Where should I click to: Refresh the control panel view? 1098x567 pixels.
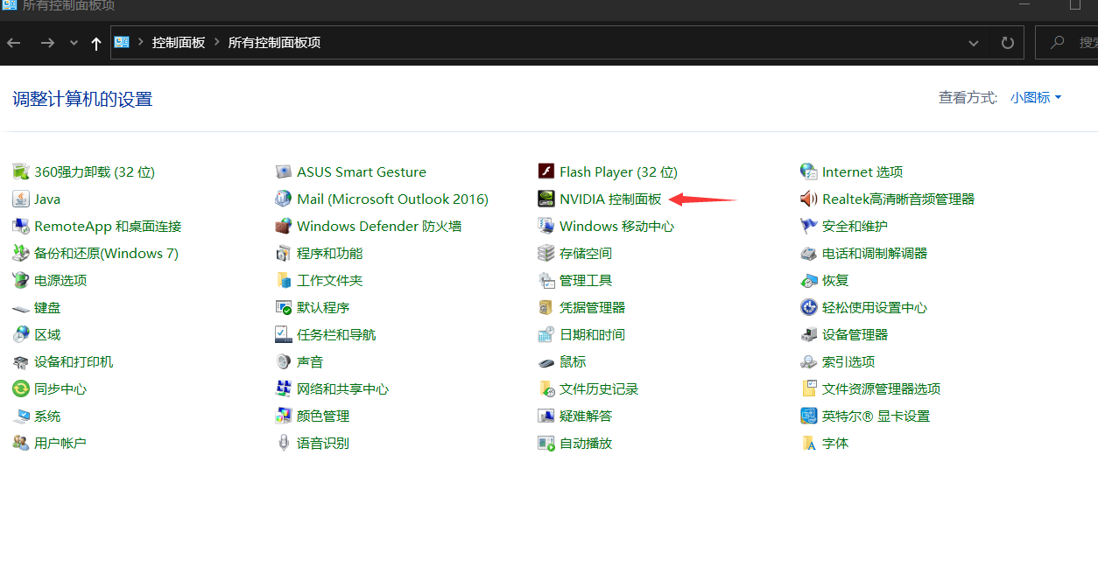coord(1007,42)
